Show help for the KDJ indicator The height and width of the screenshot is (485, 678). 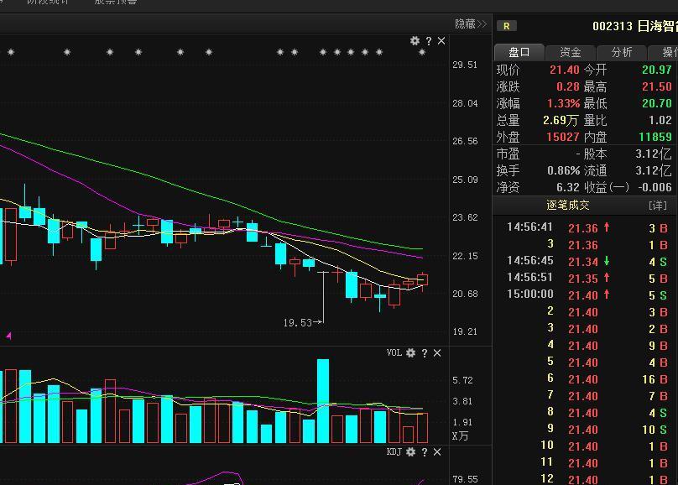pos(425,452)
